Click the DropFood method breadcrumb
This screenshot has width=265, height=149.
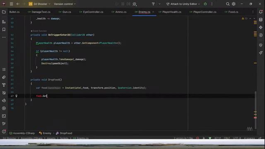click(x=64, y=133)
